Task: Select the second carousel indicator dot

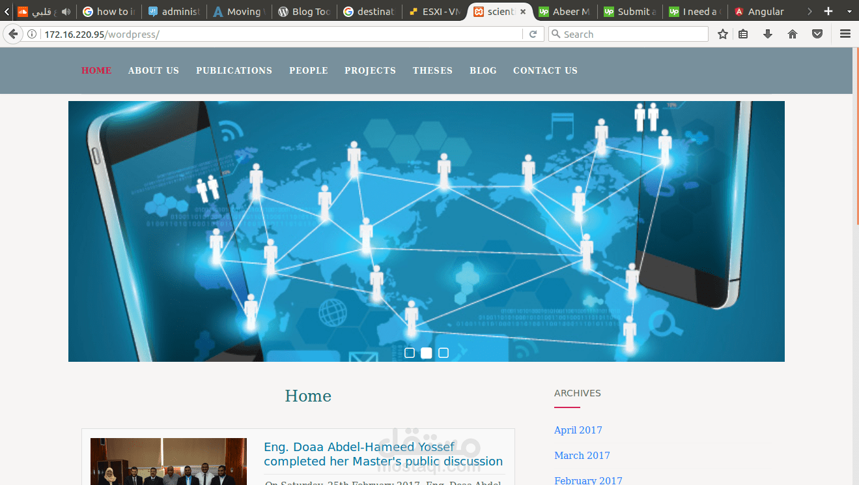Action: 427,353
